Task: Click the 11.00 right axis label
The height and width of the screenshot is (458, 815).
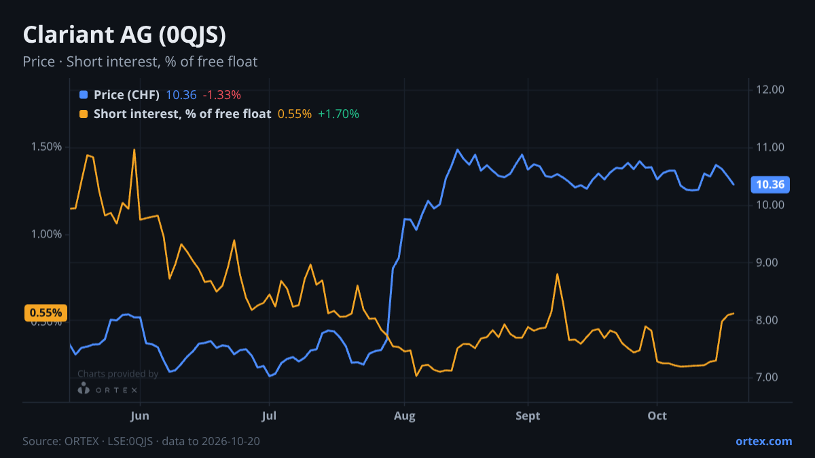Action: pos(770,147)
